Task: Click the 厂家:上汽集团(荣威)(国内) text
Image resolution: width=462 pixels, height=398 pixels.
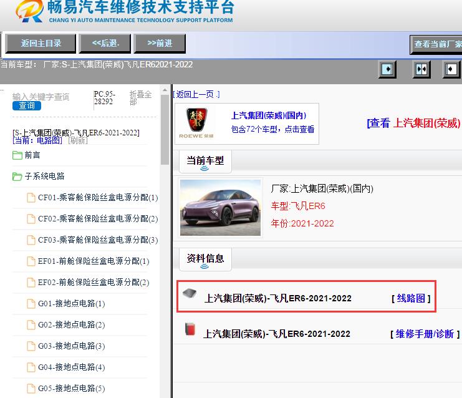Action: pyautogui.click(x=322, y=188)
